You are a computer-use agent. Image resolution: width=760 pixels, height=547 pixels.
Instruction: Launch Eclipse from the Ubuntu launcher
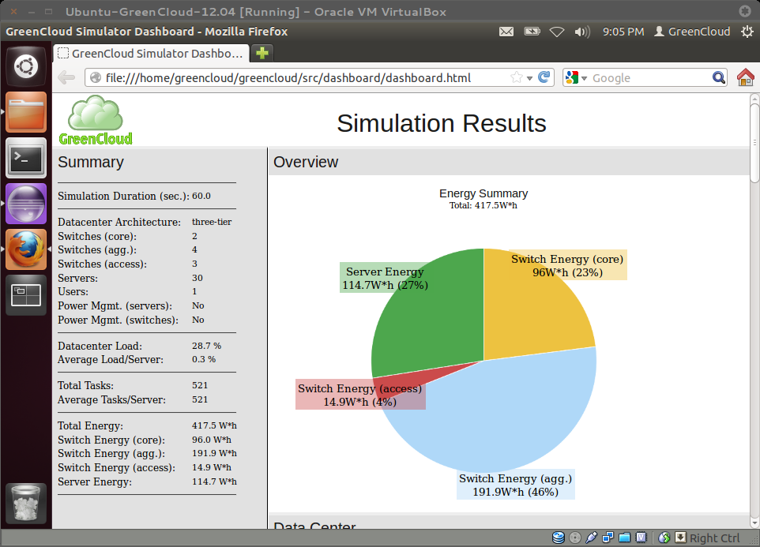[26, 204]
